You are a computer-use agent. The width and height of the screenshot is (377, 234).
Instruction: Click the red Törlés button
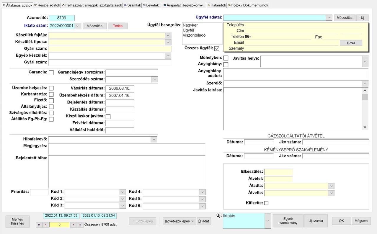pyautogui.click(x=118, y=26)
